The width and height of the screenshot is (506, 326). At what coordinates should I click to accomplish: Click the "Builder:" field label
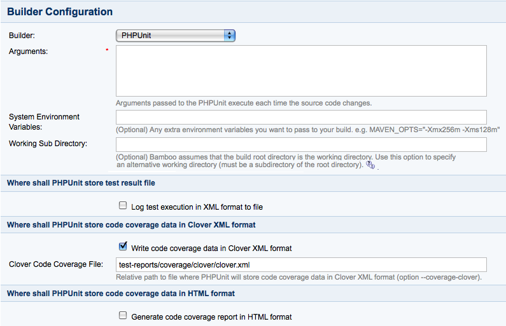tap(22, 36)
